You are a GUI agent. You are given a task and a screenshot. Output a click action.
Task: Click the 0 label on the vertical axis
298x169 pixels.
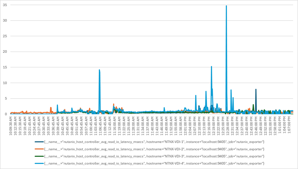click(x=6, y=114)
